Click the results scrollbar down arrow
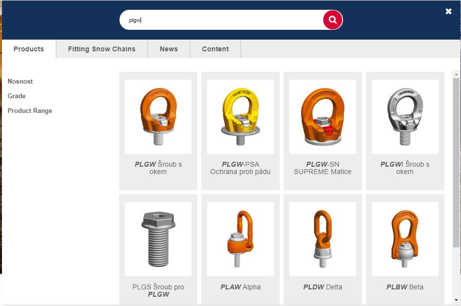The width and height of the screenshot is (461, 306). click(x=457, y=300)
